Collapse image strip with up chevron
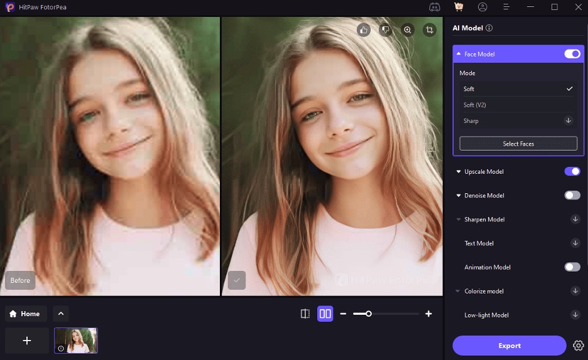This screenshot has width=588, height=360. click(x=61, y=314)
